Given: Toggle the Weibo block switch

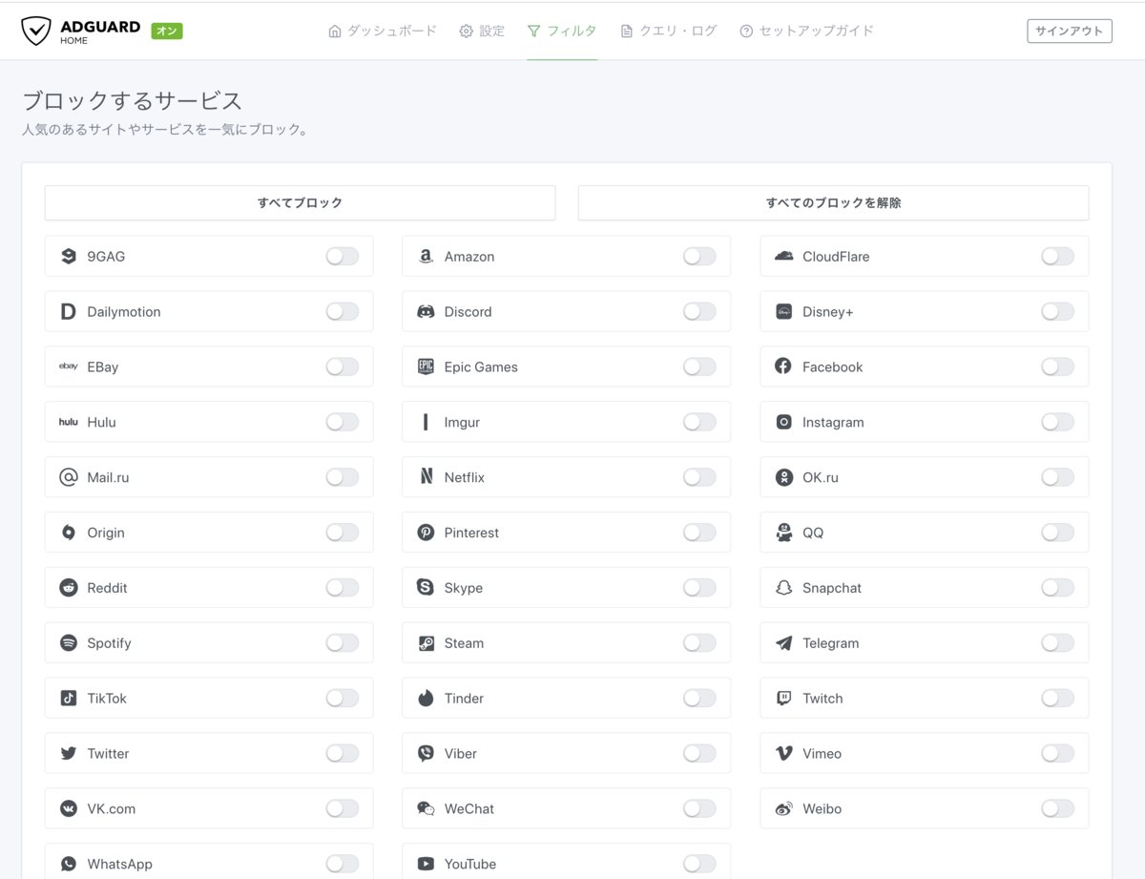Looking at the screenshot, I should (x=1057, y=809).
